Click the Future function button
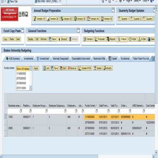The image size is (158, 158). (x=122, y=39)
